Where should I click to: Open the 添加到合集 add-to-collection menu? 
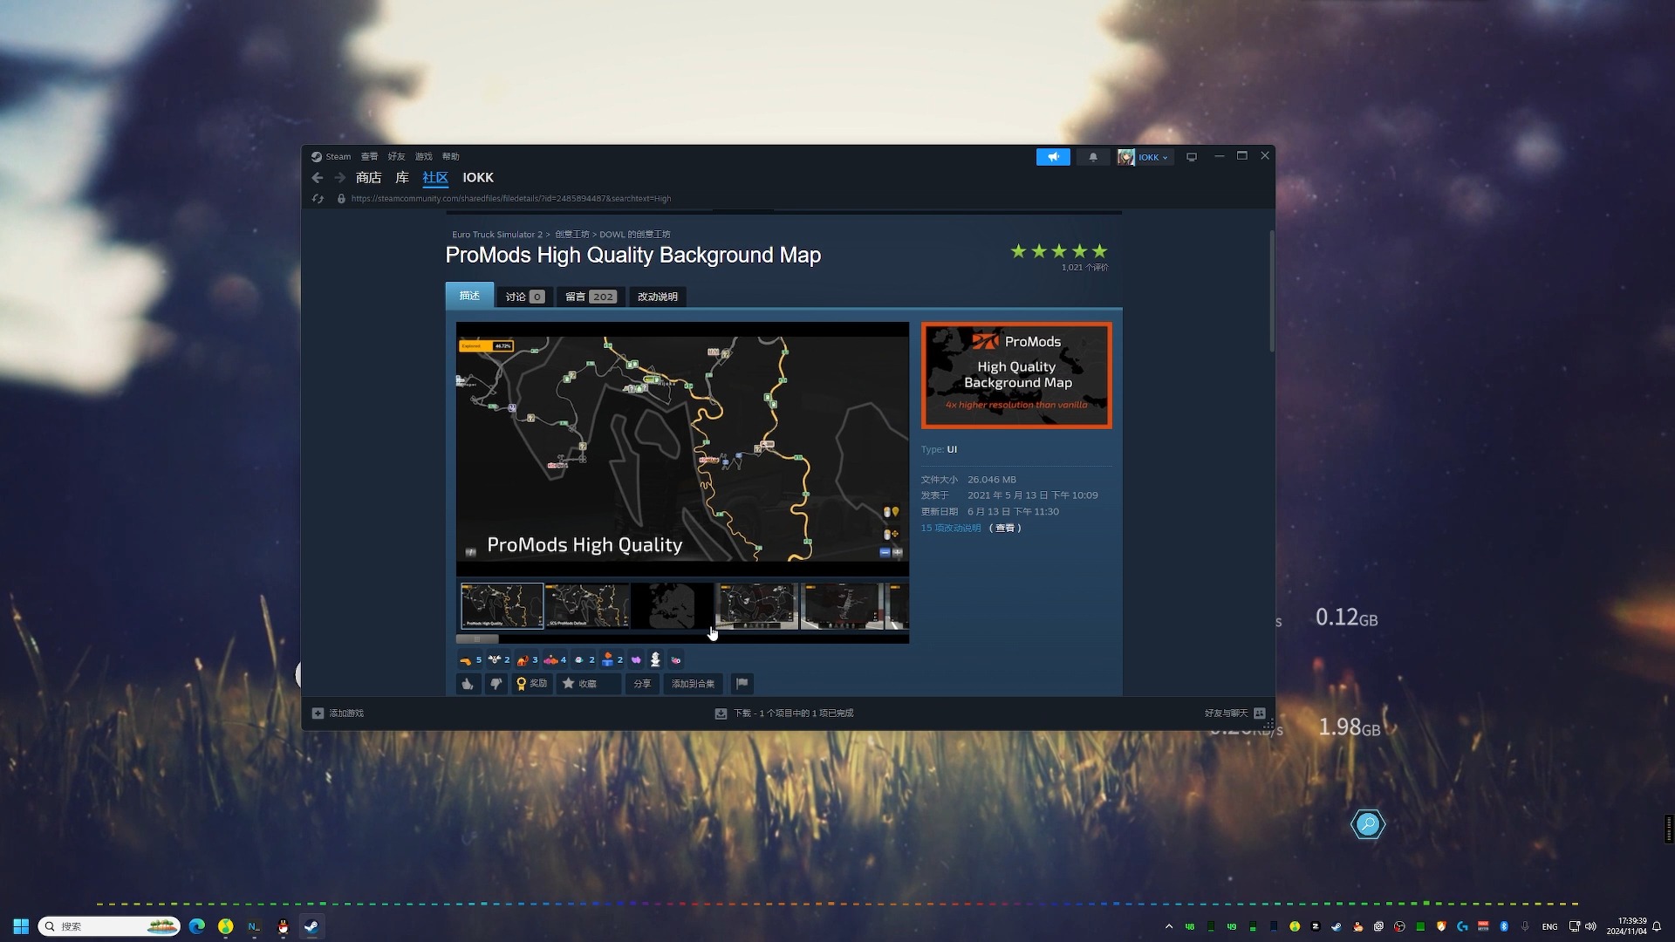click(x=693, y=684)
